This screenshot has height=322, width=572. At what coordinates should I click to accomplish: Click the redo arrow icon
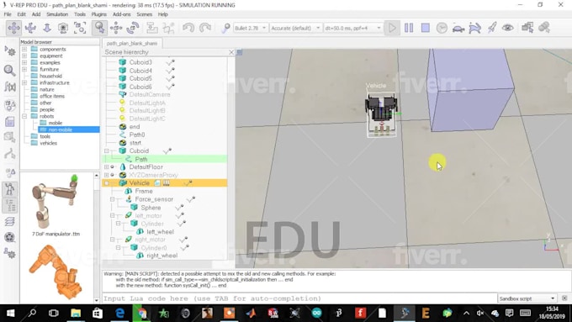pos(205,28)
